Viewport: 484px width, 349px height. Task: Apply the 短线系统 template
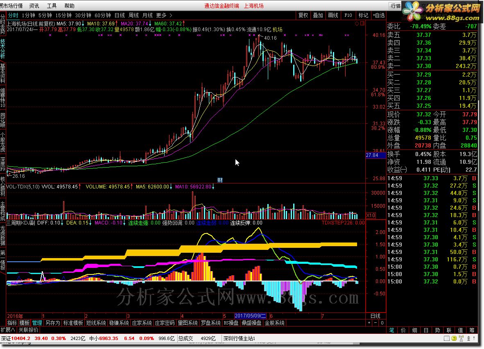(x=96, y=323)
